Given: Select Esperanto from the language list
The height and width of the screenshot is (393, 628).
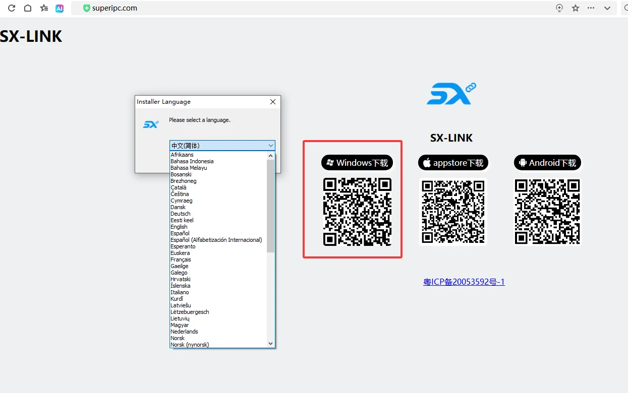Looking at the screenshot, I should pyautogui.click(x=218, y=246).
